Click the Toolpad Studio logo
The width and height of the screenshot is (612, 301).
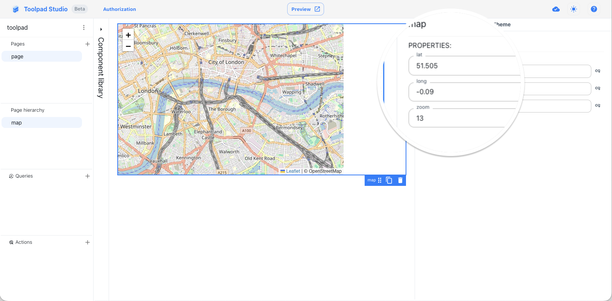pyautogui.click(x=15, y=9)
